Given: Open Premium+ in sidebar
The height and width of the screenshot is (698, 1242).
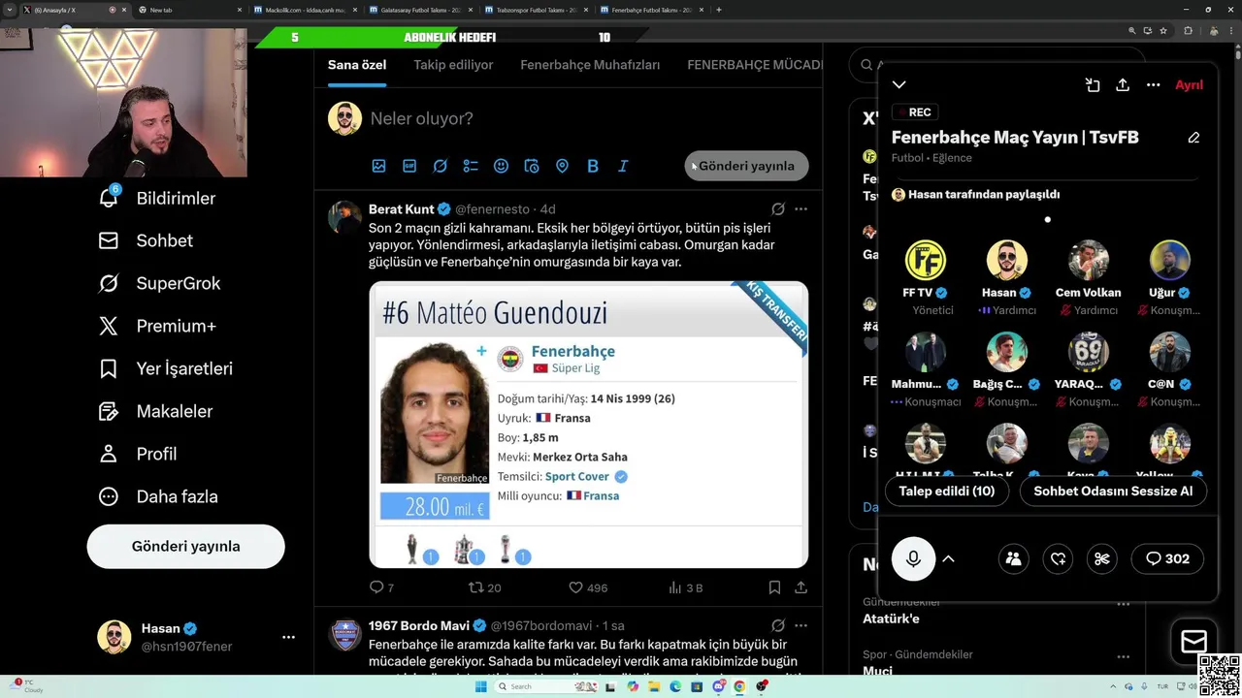Looking at the screenshot, I should point(157,326).
